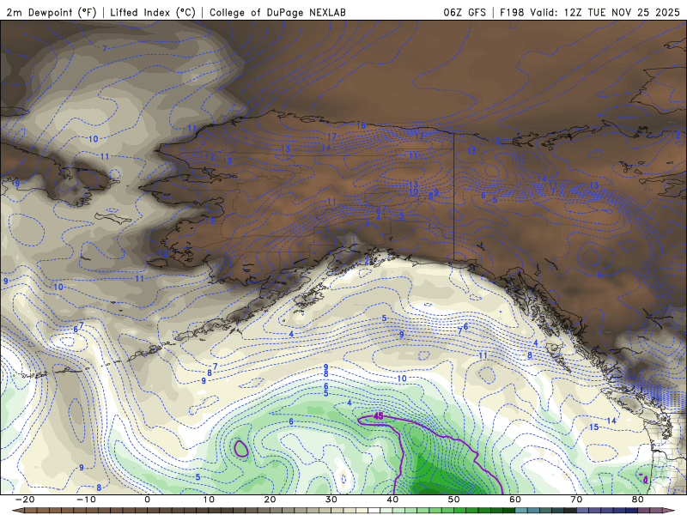The width and height of the screenshot is (687, 515).
Task: Click the '70' color scale label
Action: pos(576,500)
